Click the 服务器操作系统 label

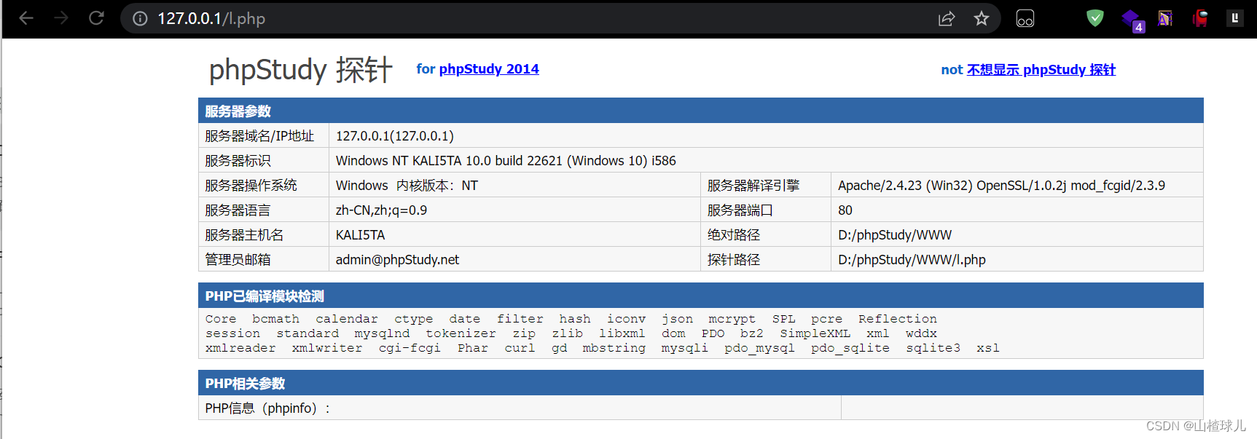251,186
